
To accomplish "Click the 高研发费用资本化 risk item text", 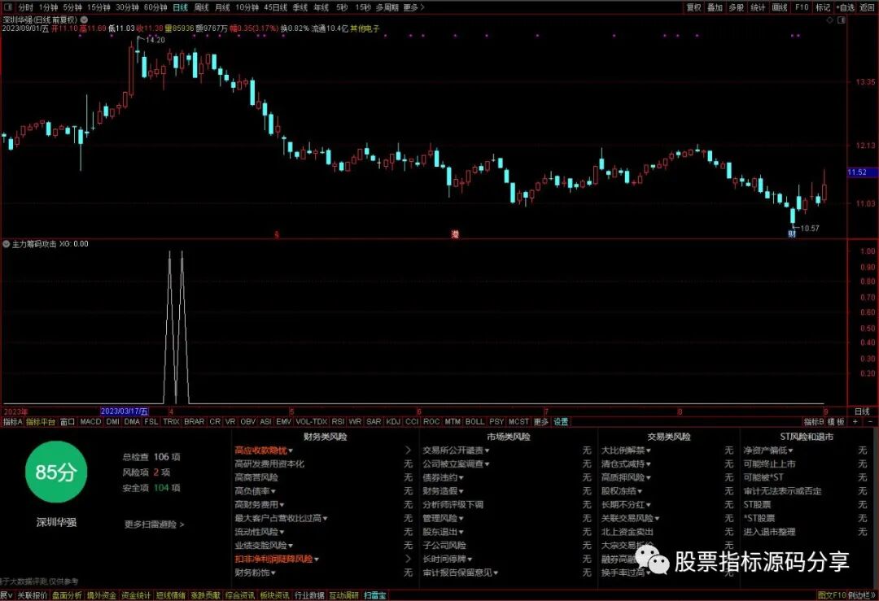I will (269, 464).
